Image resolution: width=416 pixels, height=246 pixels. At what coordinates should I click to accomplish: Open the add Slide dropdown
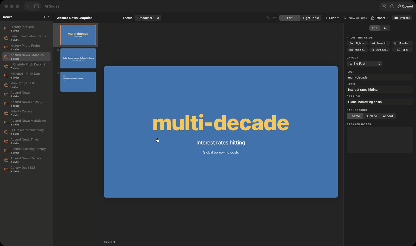[332, 18]
